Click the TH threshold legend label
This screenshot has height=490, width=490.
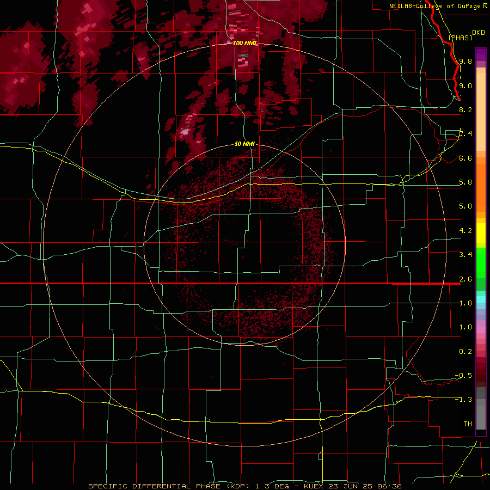pos(468,424)
